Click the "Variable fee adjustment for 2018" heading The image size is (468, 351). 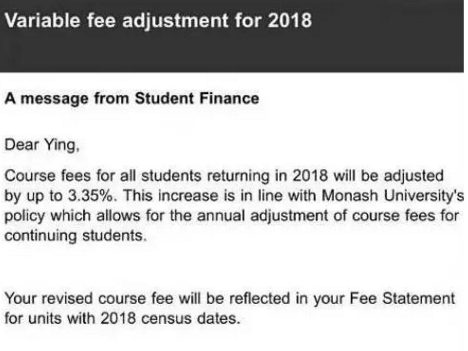tap(158, 21)
